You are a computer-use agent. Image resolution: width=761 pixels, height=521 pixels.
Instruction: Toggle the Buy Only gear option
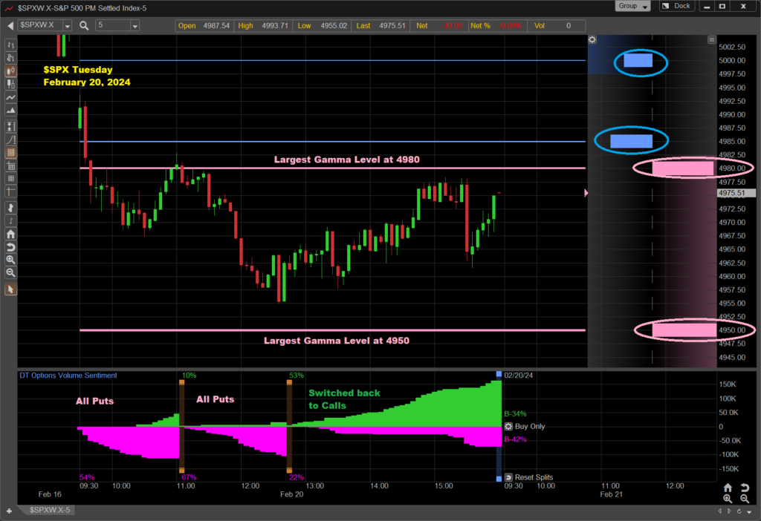coord(508,427)
